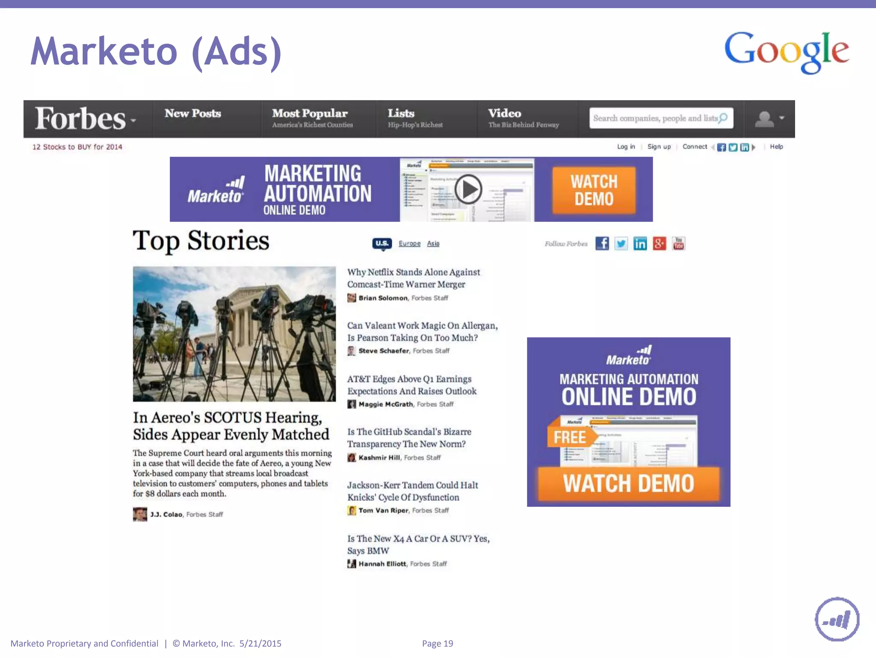Click the Hannah Elliott author name
The width and height of the screenshot is (876, 657).
[x=382, y=564]
